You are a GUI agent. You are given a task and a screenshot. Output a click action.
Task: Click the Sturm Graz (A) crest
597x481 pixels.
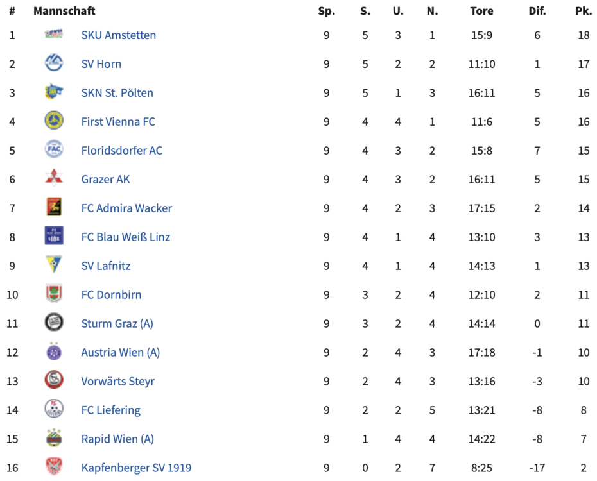coord(54,323)
